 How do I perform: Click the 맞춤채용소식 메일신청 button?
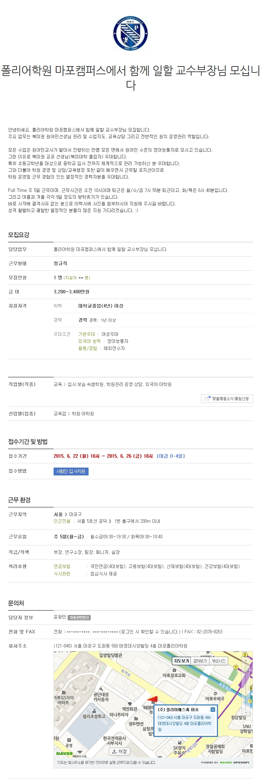(x=227, y=398)
